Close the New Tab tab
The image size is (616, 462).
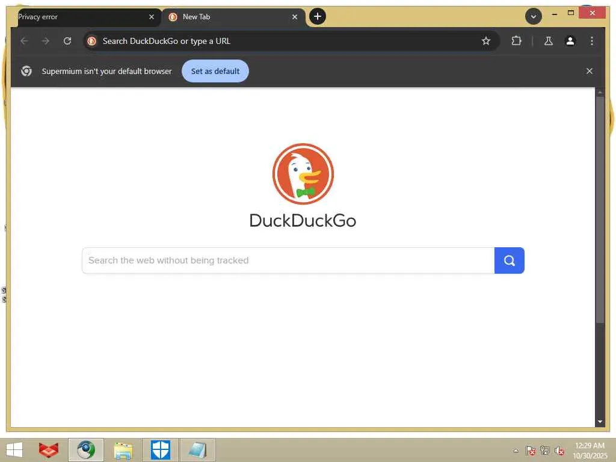295,17
